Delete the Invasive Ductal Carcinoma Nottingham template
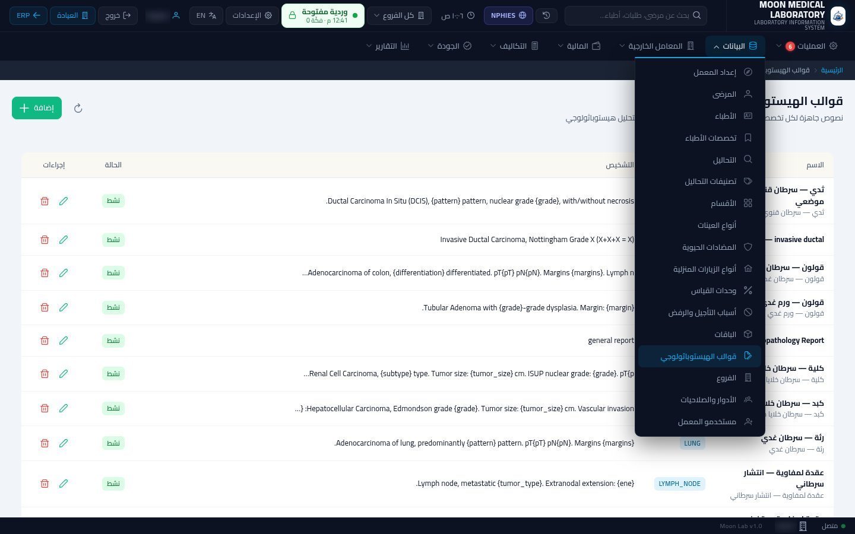 [x=45, y=240]
